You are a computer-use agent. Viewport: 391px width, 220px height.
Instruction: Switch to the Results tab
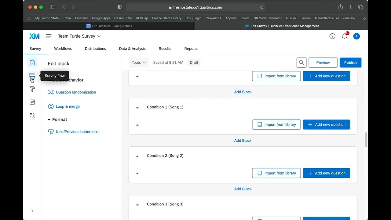tap(165, 49)
